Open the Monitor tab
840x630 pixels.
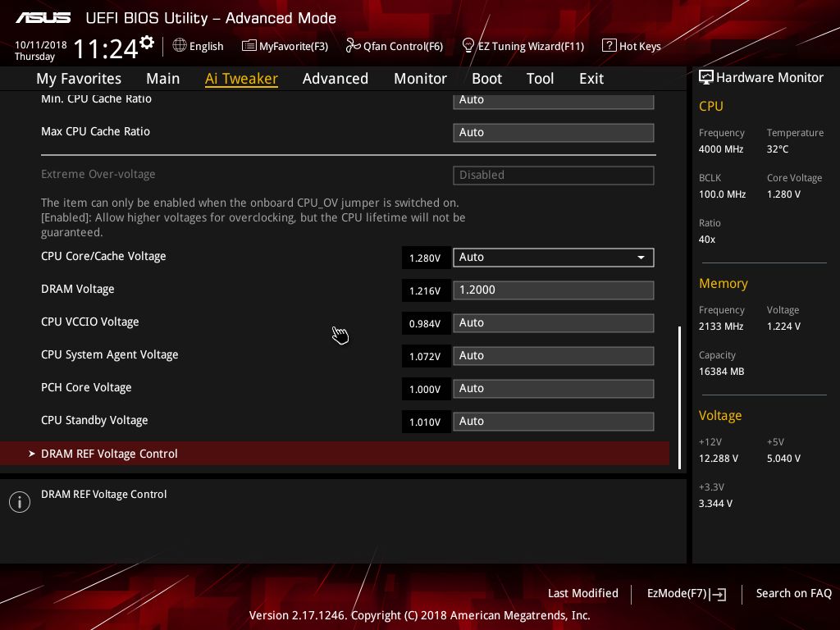420,79
